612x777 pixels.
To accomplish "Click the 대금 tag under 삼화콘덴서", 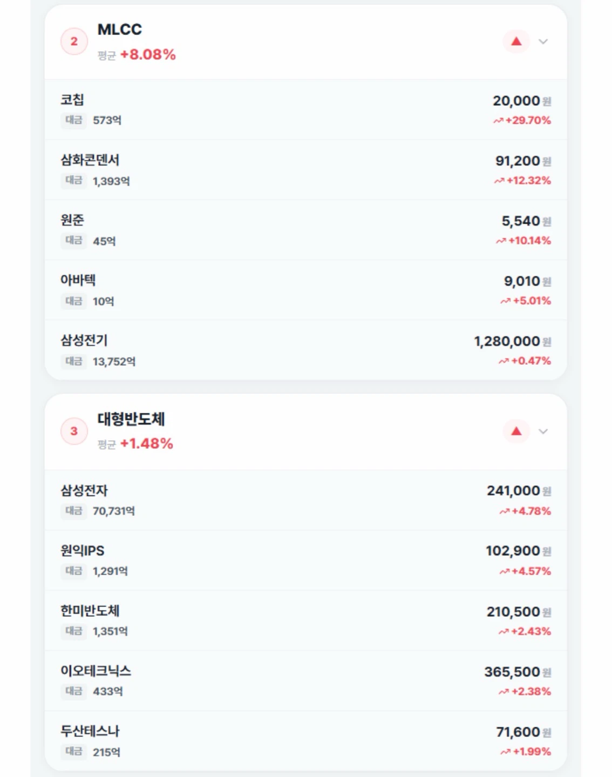I will click(x=74, y=180).
